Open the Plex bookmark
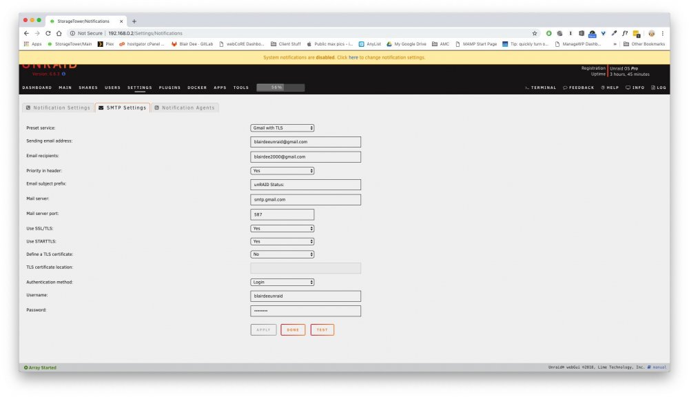Screen dimensions: 689x397 (x=105, y=44)
